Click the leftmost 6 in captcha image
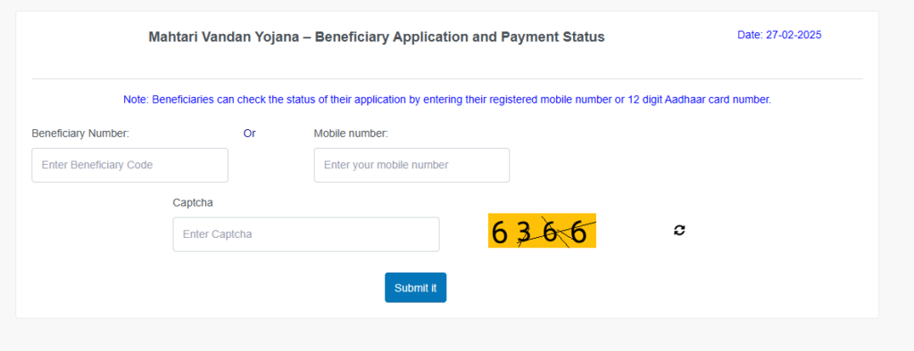This screenshot has width=914, height=351. 500,233
